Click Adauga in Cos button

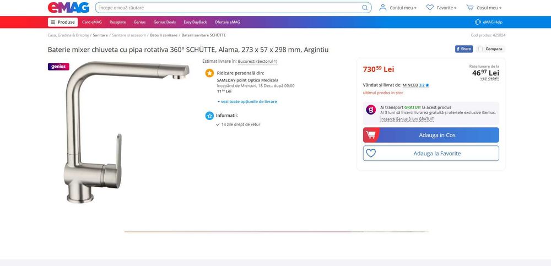pyautogui.click(x=431, y=135)
